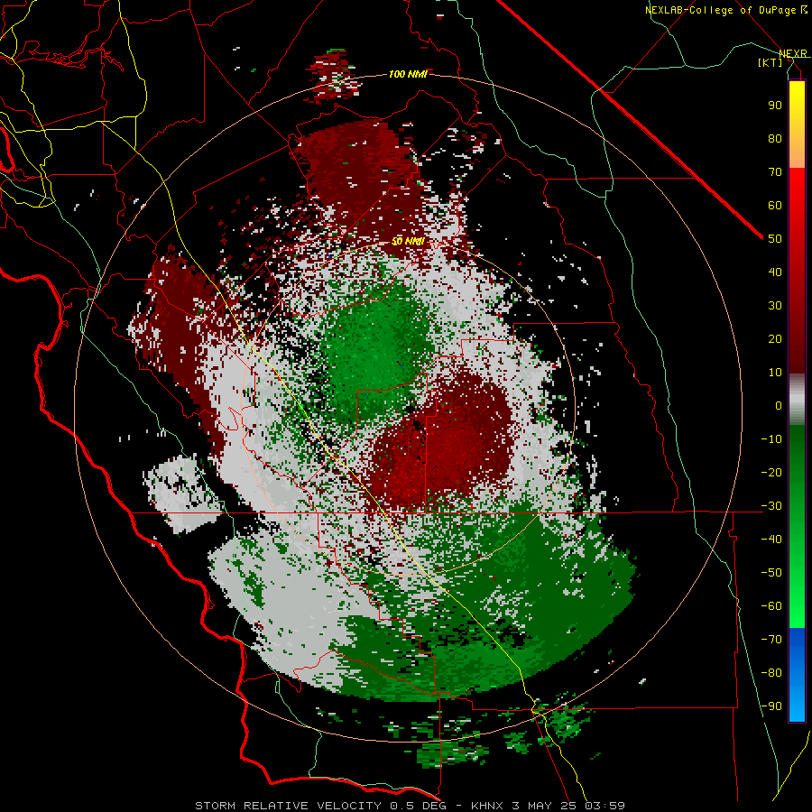Click the -30 knot scale value
Viewport: 812px width, 812px height.
click(771, 506)
